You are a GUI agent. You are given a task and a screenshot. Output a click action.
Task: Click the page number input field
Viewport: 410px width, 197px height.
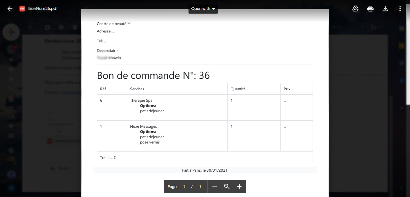[184, 186]
